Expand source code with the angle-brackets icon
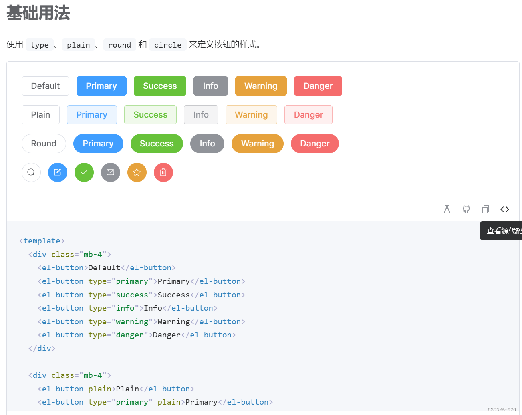Viewport: 522px width, 415px height. [x=504, y=209]
